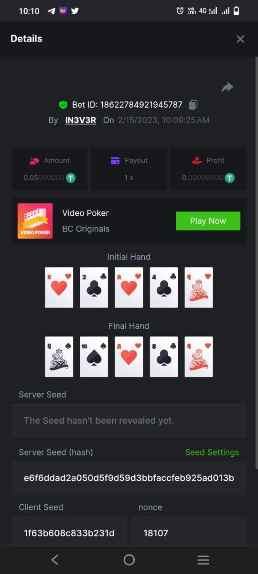Image resolution: width=258 pixels, height=574 pixels.
Task: Select the nonce field
Action: pos(189,532)
